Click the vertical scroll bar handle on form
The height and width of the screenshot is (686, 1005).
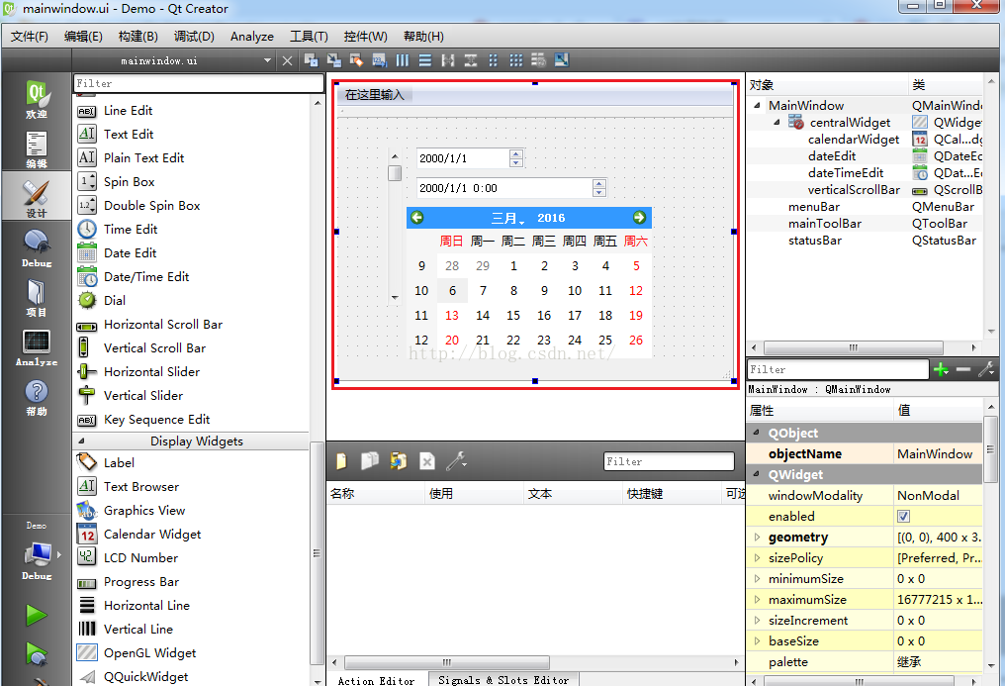[x=395, y=173]
